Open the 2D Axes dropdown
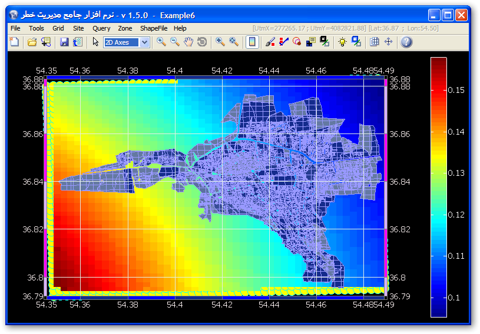The width and height of the screenshot is (480, 334). click(x=144, y=42)
